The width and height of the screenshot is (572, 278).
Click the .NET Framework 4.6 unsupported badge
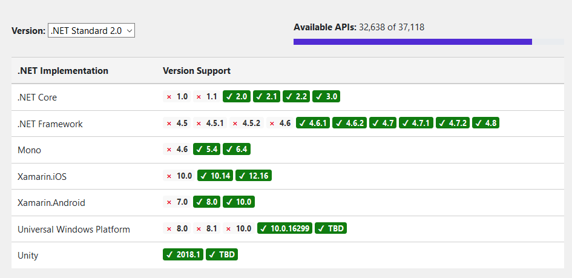click(x=280, y=123)
